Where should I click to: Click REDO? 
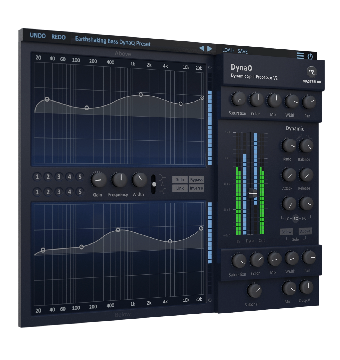[58, 37]
